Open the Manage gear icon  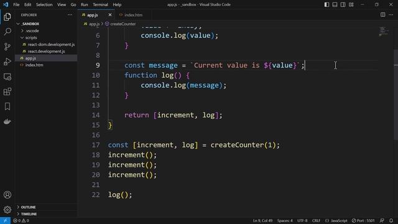coord(7,210)
